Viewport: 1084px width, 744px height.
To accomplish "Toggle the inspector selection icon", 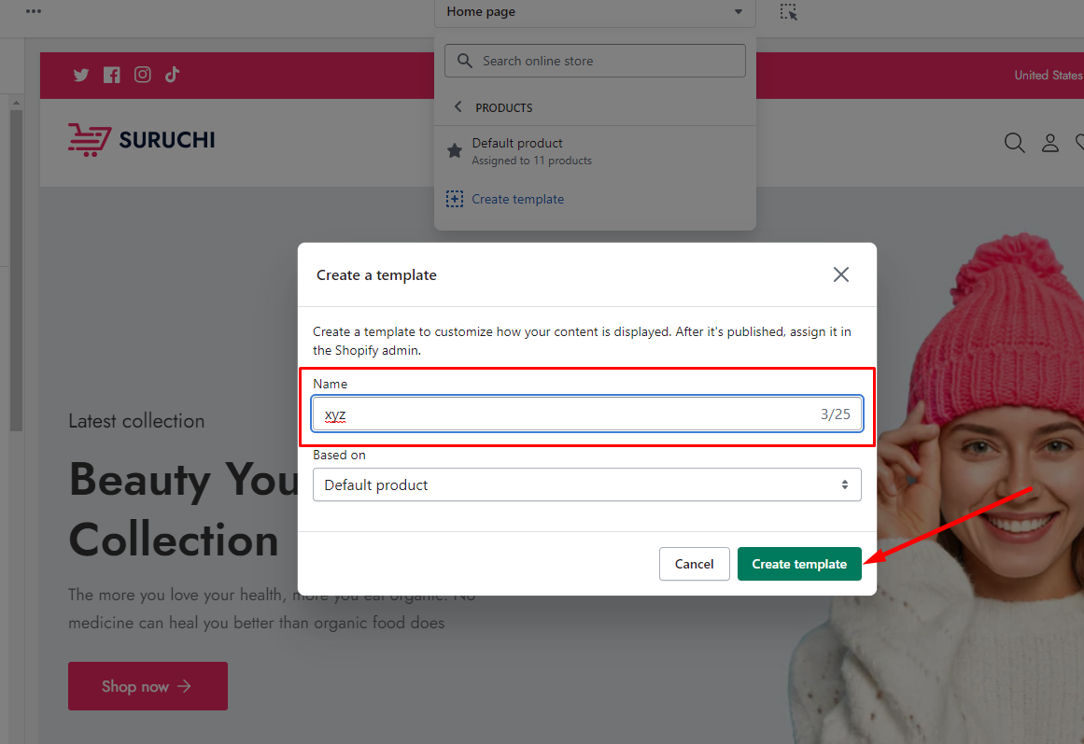I will coord(789,12).
